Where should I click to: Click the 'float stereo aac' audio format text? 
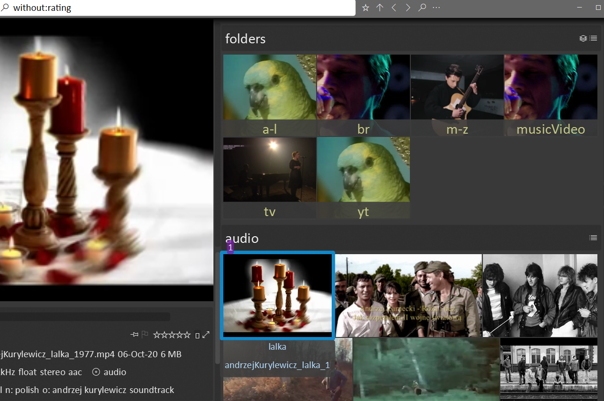pos(49,372)
